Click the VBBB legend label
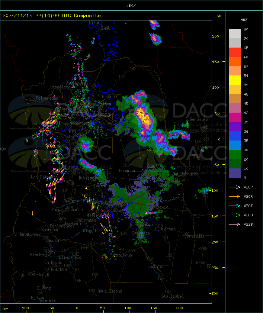 248,225
